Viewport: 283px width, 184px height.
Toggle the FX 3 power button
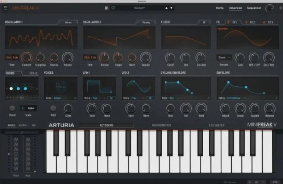pos(264,22)
